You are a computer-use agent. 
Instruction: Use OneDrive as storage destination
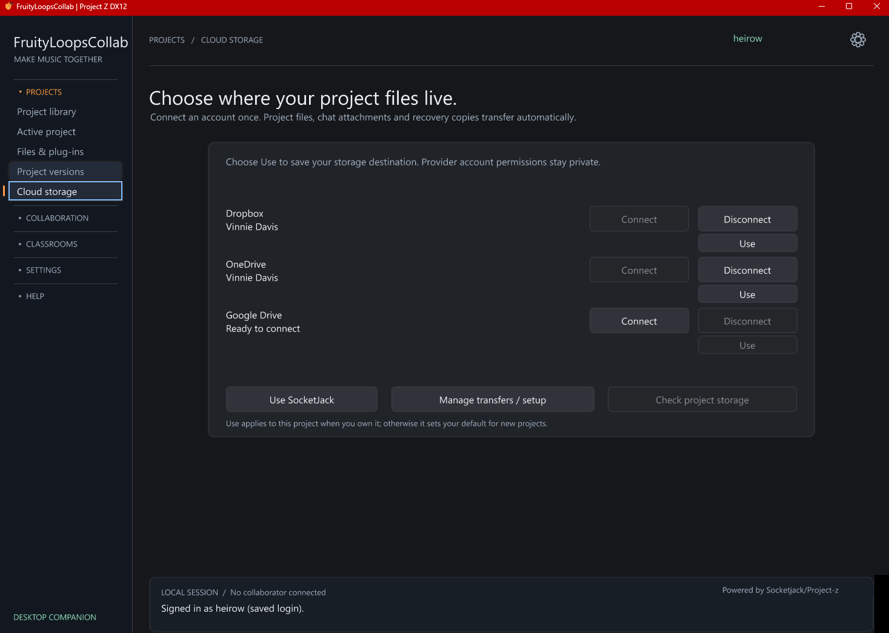pos(747,294)
